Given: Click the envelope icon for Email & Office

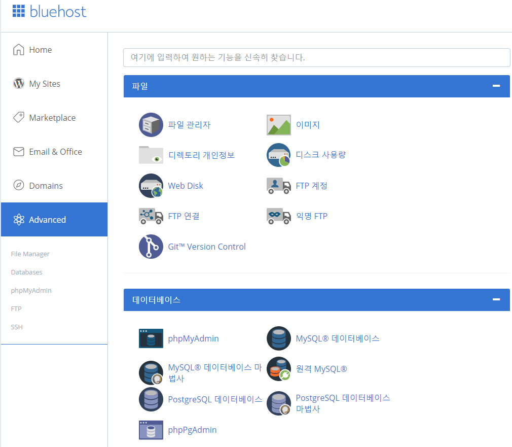Looking at the screenshot, I should pyautogui.click(x=19, y=152).
